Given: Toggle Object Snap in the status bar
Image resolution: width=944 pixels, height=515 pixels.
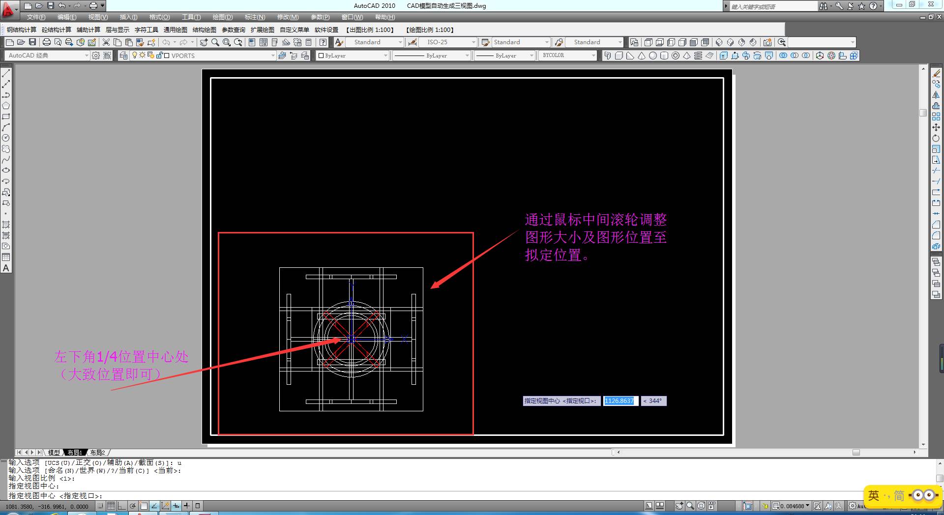Looking at the screenshot, I should coord(144,506).
